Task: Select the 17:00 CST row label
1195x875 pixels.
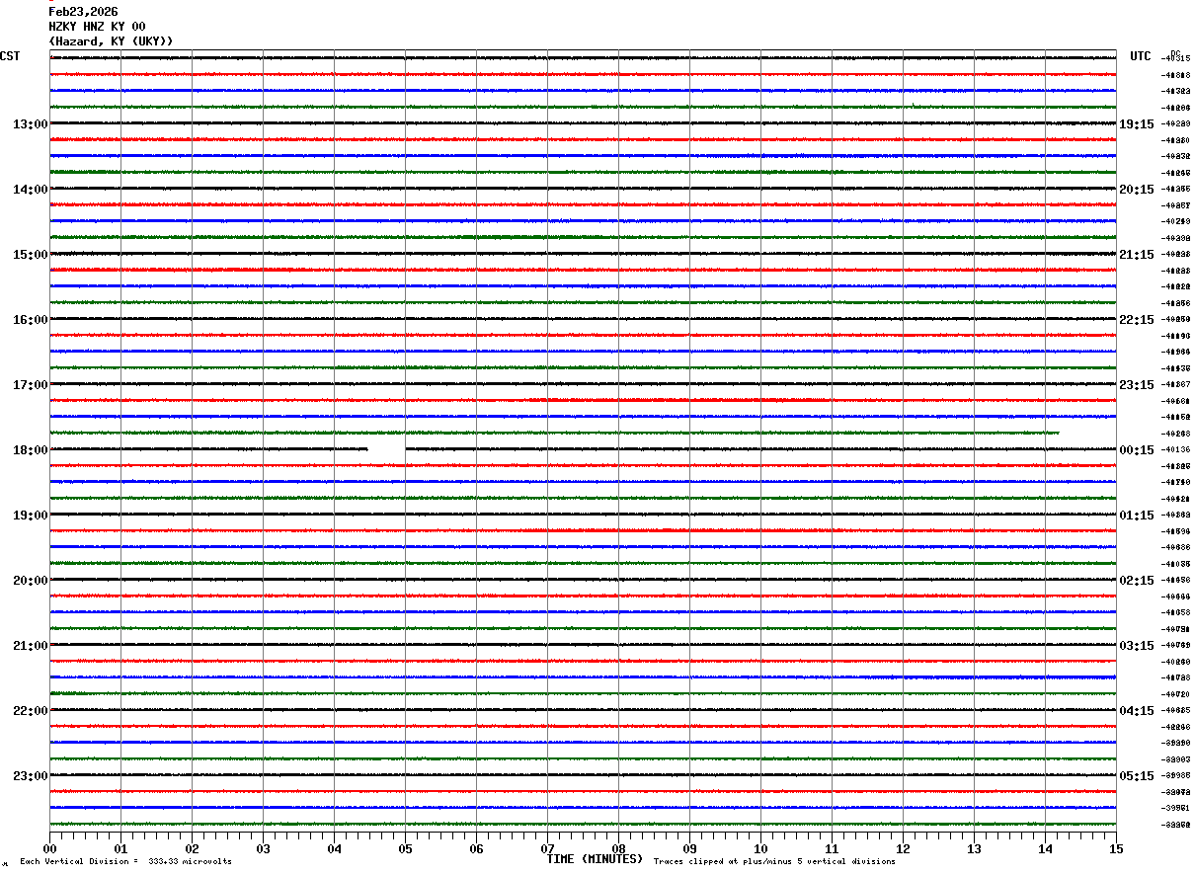Action: tap(30, 385)
